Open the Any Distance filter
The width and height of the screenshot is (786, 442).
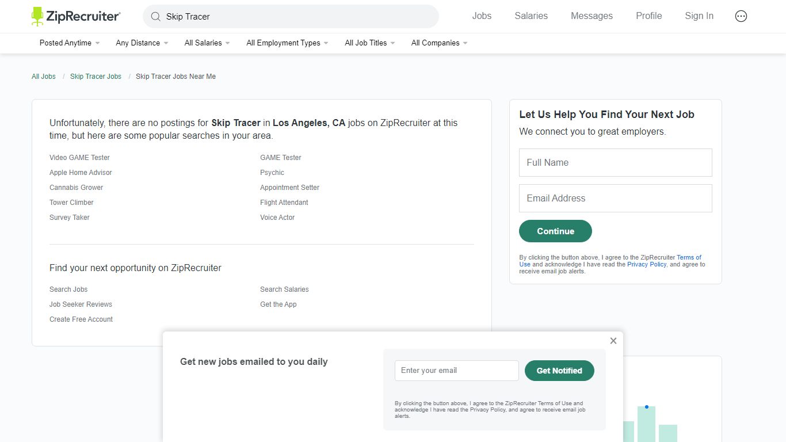pyautogui.click(x=142, y=43)
